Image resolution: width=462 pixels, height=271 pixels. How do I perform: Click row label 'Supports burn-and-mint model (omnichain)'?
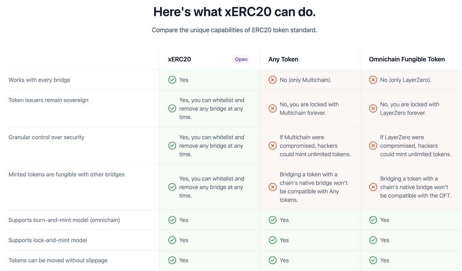click(x=64, y=220)
